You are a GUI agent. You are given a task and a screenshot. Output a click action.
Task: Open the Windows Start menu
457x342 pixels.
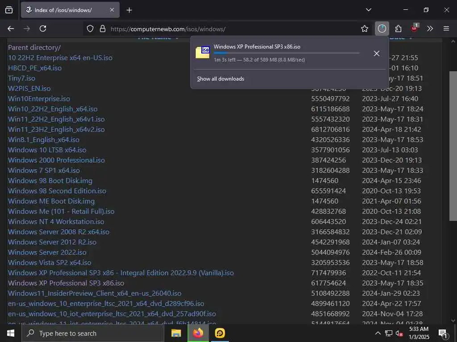point(11,333)
